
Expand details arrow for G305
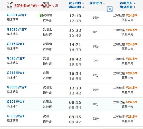click(23, 116)
